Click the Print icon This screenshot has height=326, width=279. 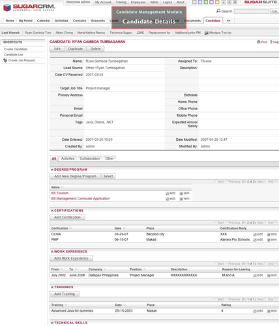[x=259, y=42]
